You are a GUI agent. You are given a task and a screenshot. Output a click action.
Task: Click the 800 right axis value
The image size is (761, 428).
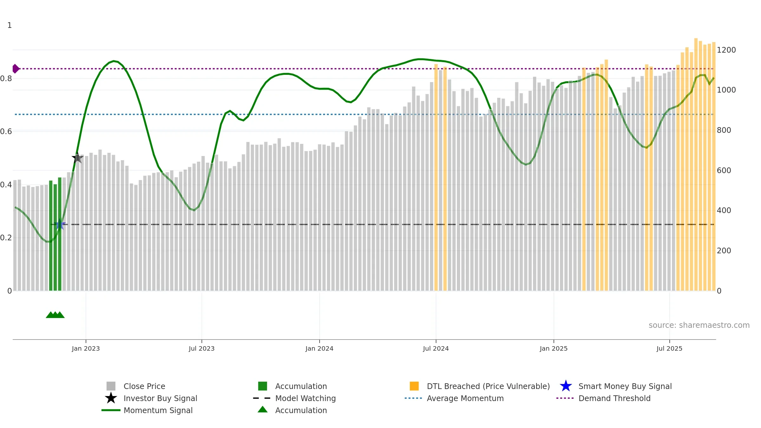pos(724,130)
